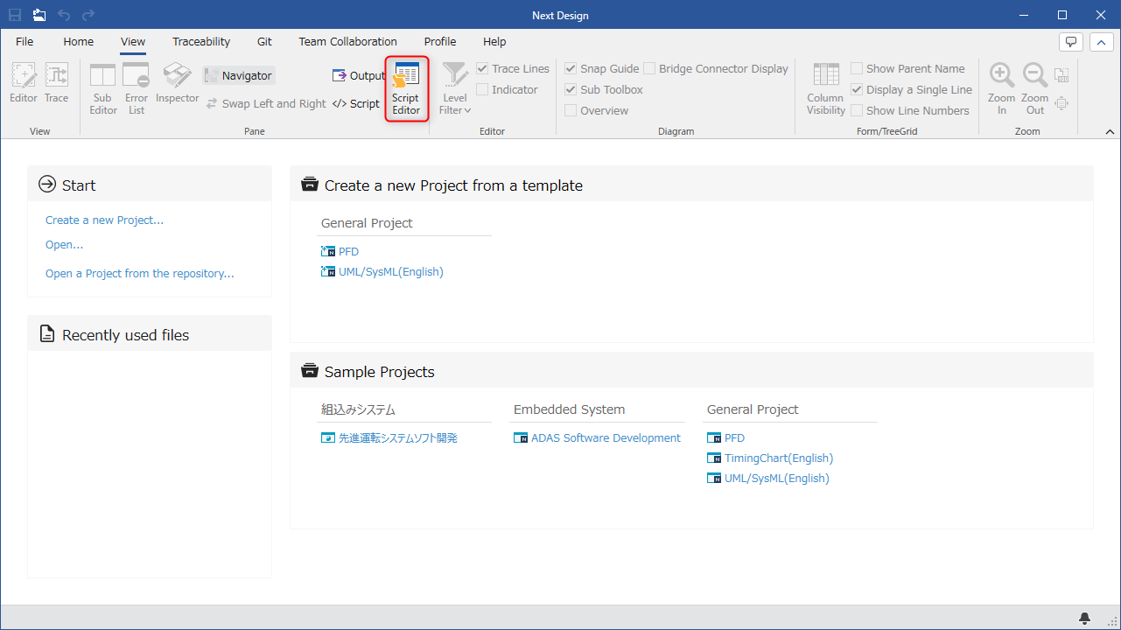Toggle the Navigator pane button

[239, 76]
